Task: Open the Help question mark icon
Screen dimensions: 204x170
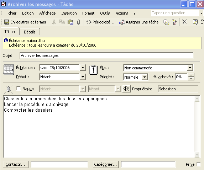Action: point(195,22)
